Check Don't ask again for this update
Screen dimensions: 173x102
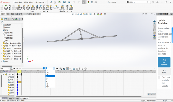(x=159, y=78)
